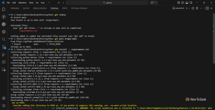The width and height of the screenshot is (215, 110).
Task: Switch to the PORTS tab
Action: pos(65,8)
